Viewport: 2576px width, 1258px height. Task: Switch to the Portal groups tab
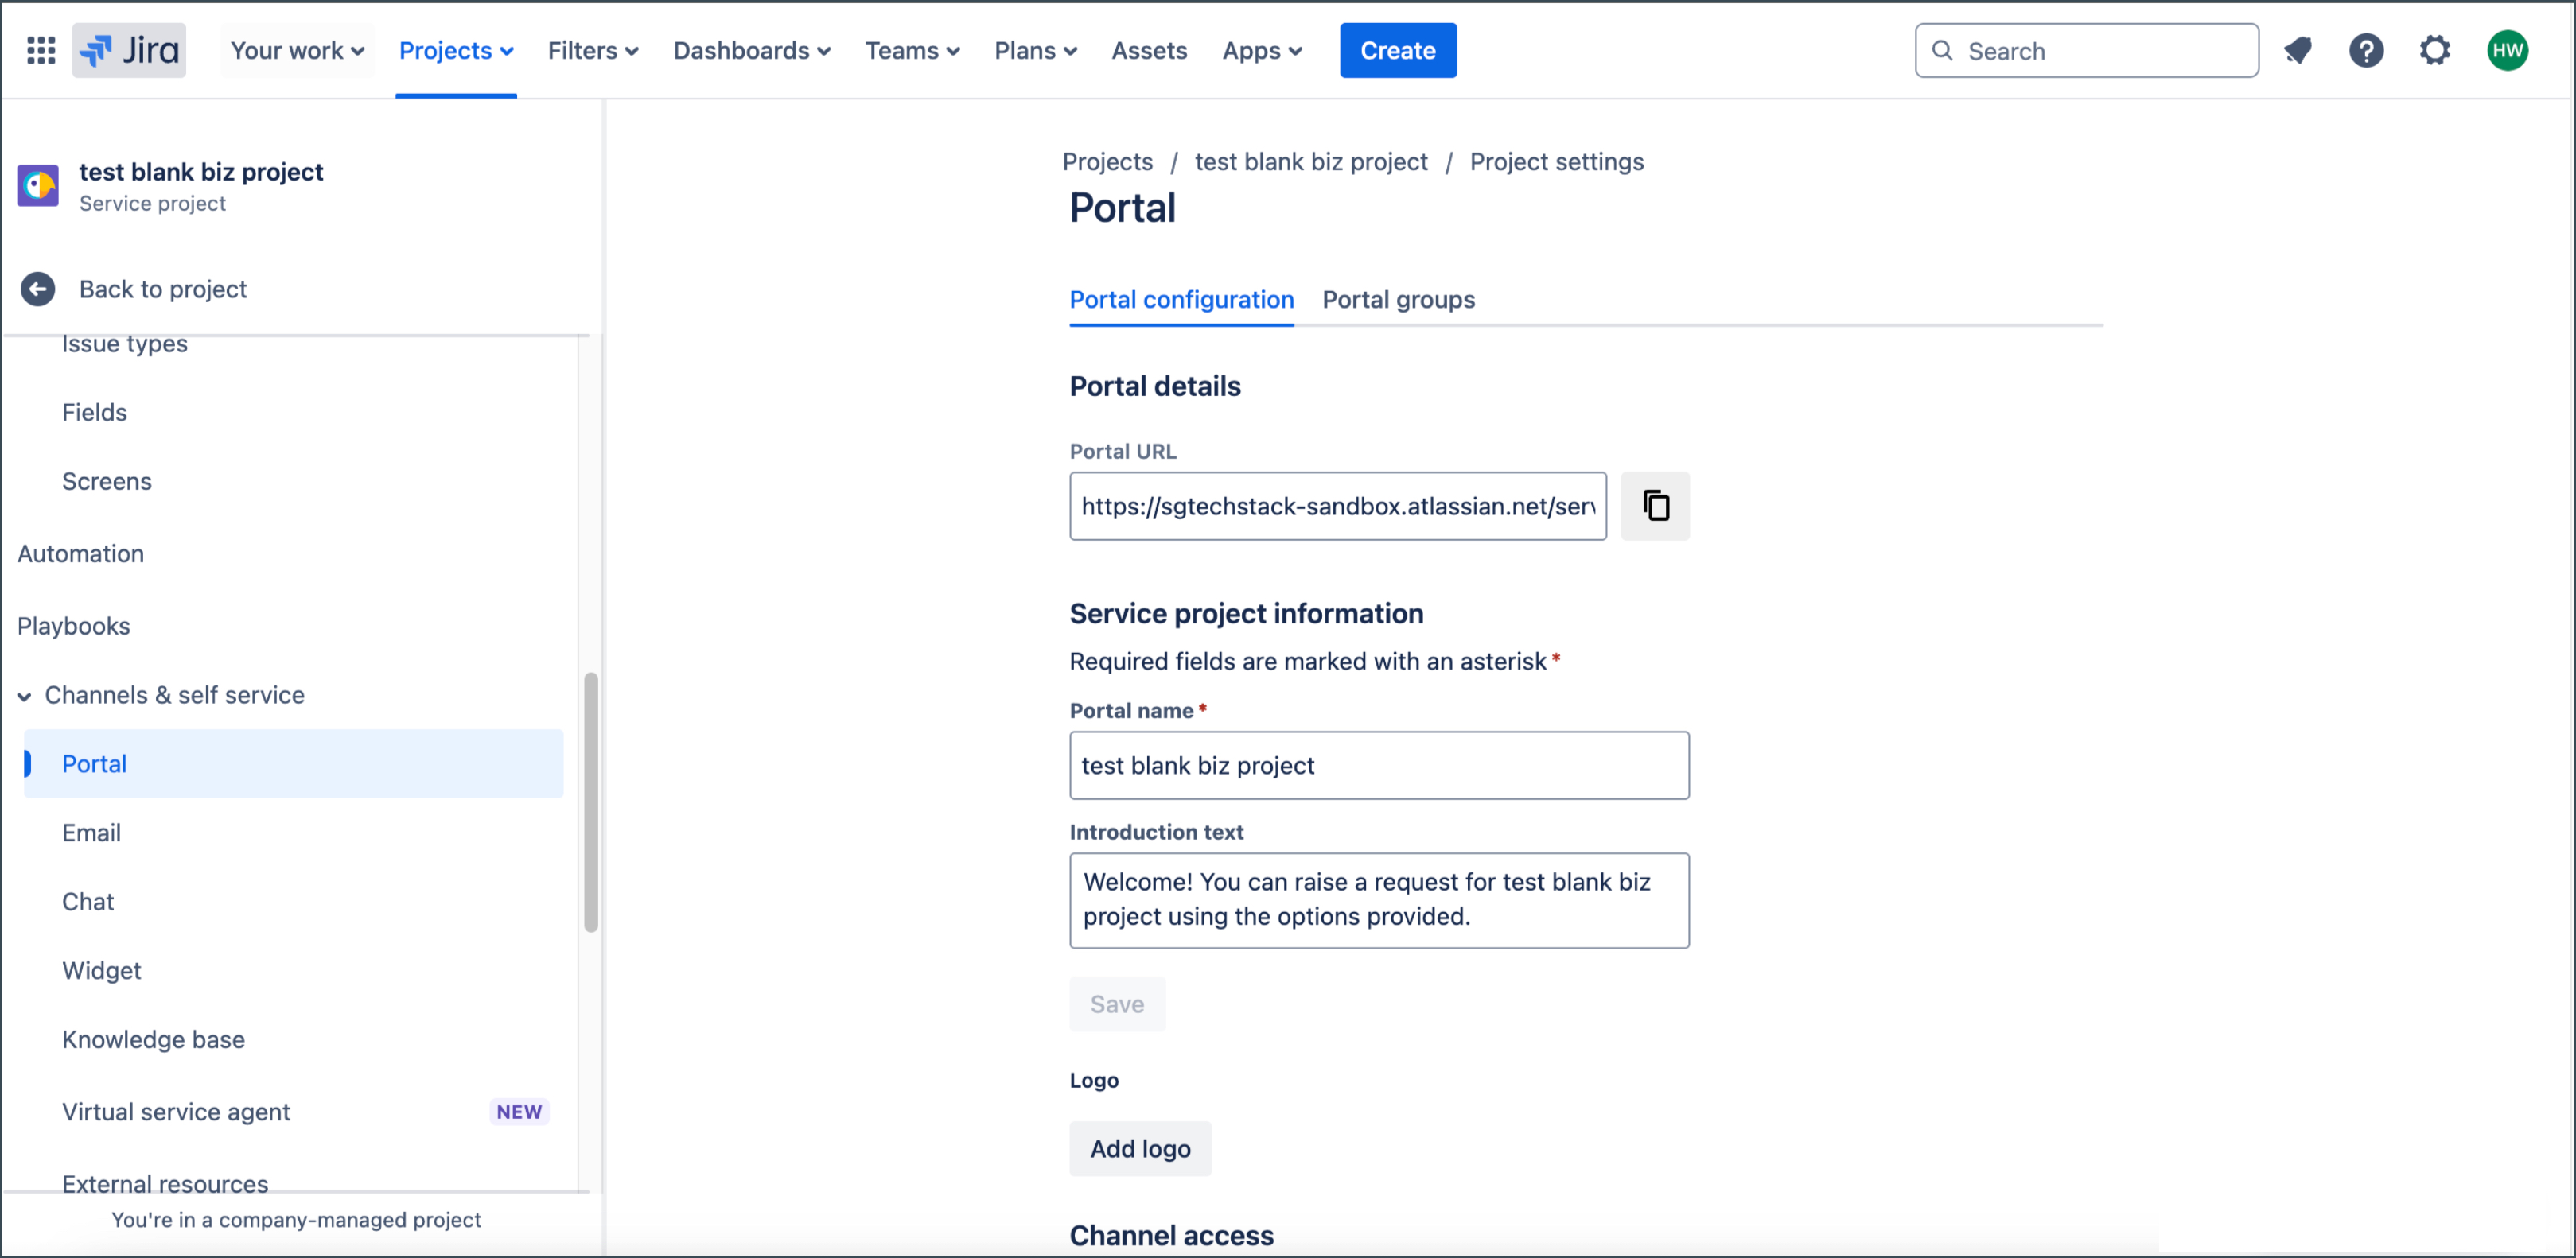[1397, 300]
